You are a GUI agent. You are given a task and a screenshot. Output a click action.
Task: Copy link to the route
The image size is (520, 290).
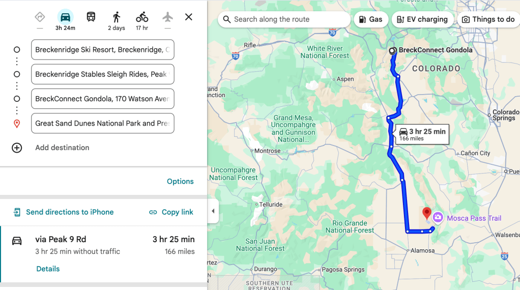(171, 212)
